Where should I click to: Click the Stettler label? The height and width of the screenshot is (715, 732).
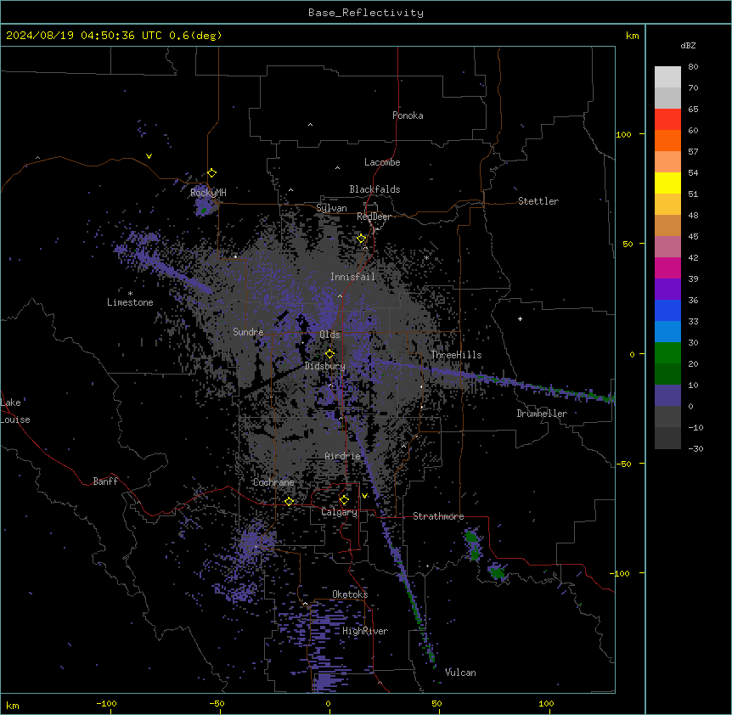pos(538,201)
